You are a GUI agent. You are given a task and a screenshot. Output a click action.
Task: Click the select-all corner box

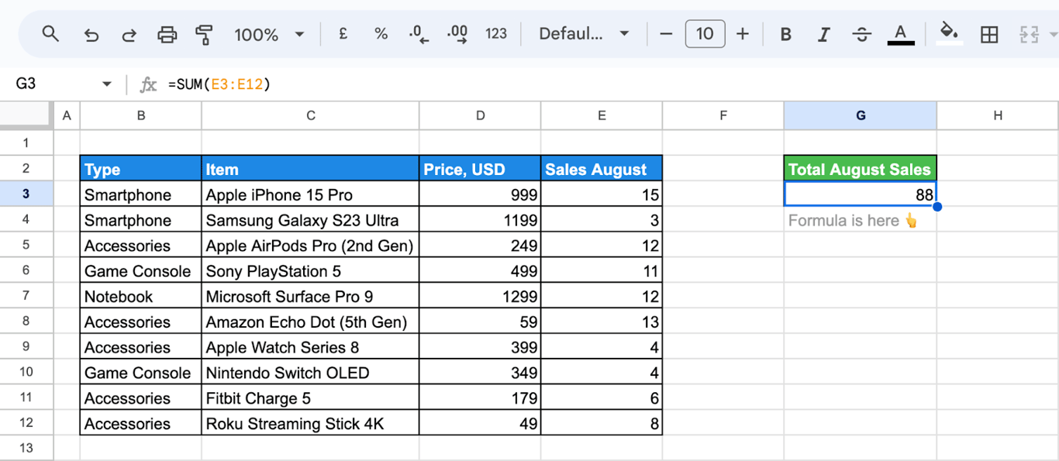click(26, 115)
